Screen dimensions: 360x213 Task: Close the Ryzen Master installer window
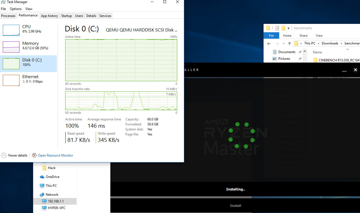[x=355, y=70]
